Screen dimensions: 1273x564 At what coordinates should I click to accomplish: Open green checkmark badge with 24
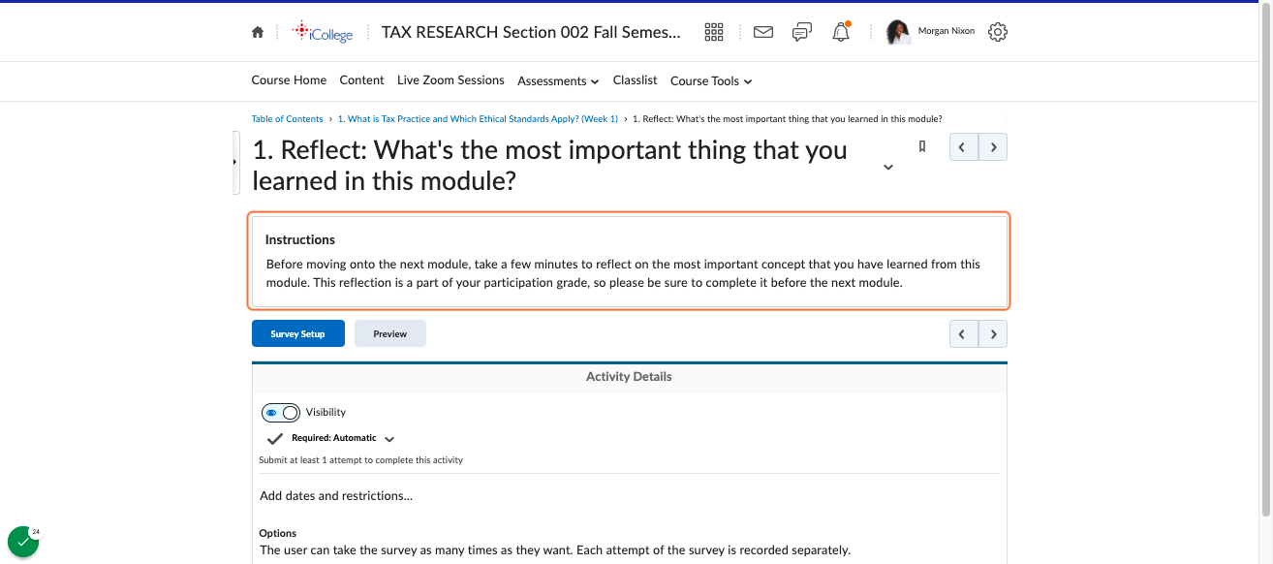pos(23,542)
